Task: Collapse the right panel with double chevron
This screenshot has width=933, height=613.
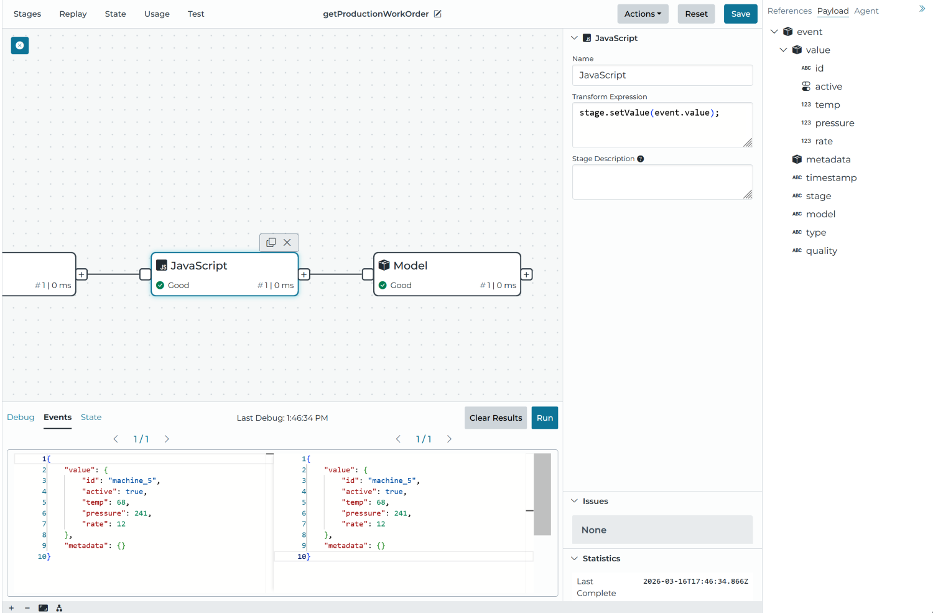Action: (922, 9)
